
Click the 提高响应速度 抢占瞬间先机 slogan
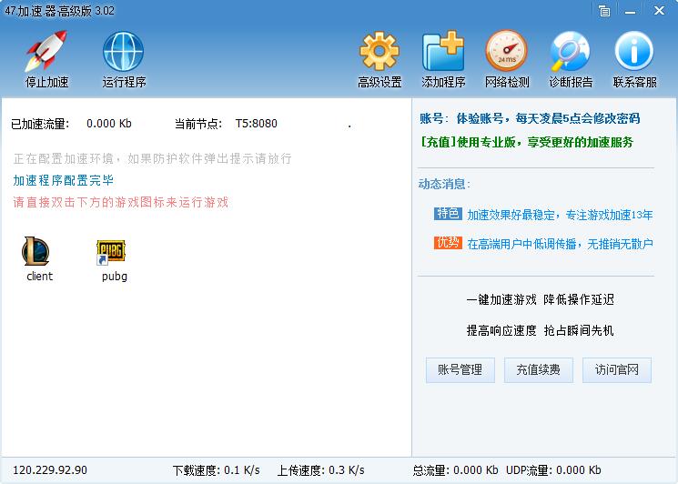pos(540,330)
